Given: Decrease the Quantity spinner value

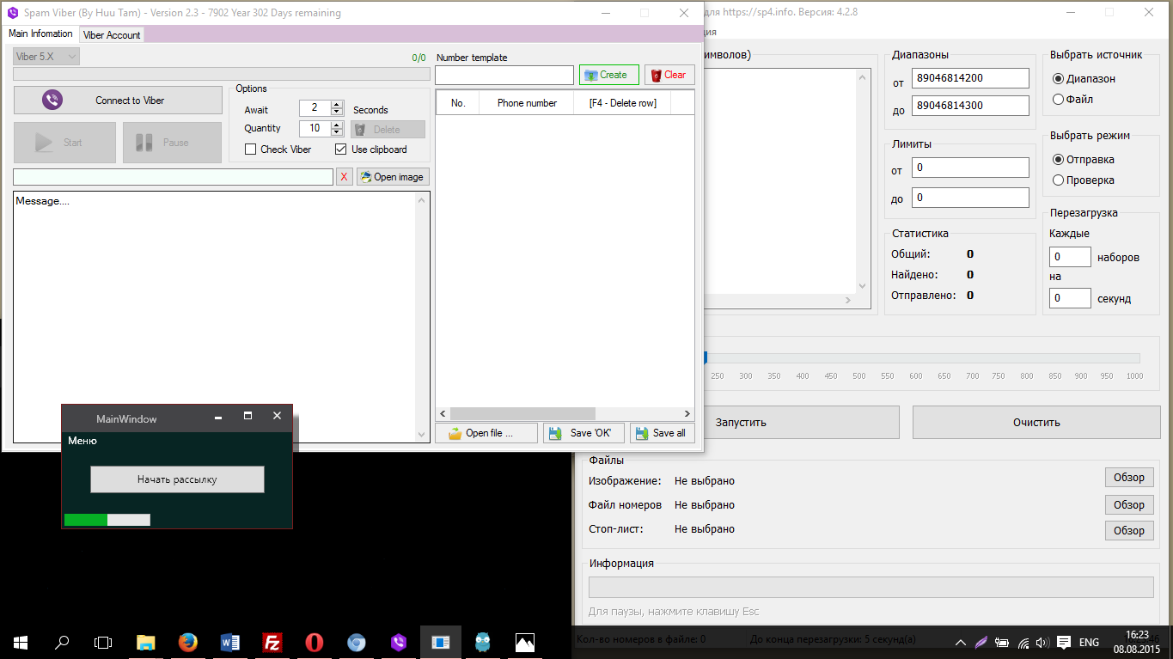Looking at the screenshot, I should tap(337, 132).
